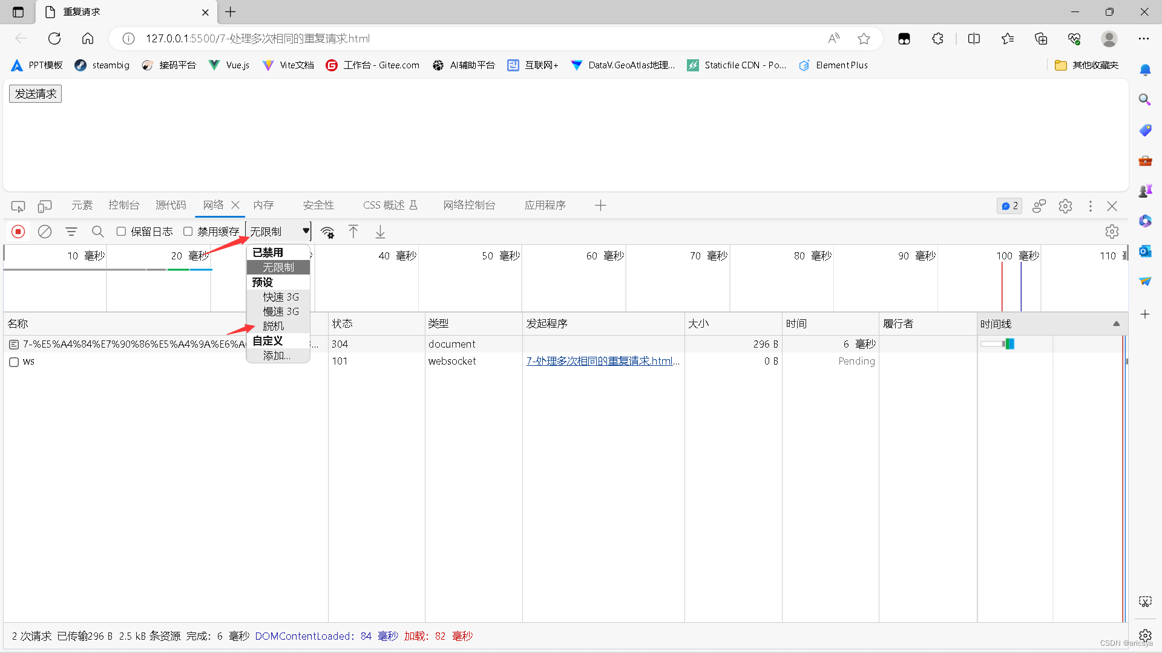The image size is (1162, 653).
Task: Search within network requests
Action: point(97,232)
